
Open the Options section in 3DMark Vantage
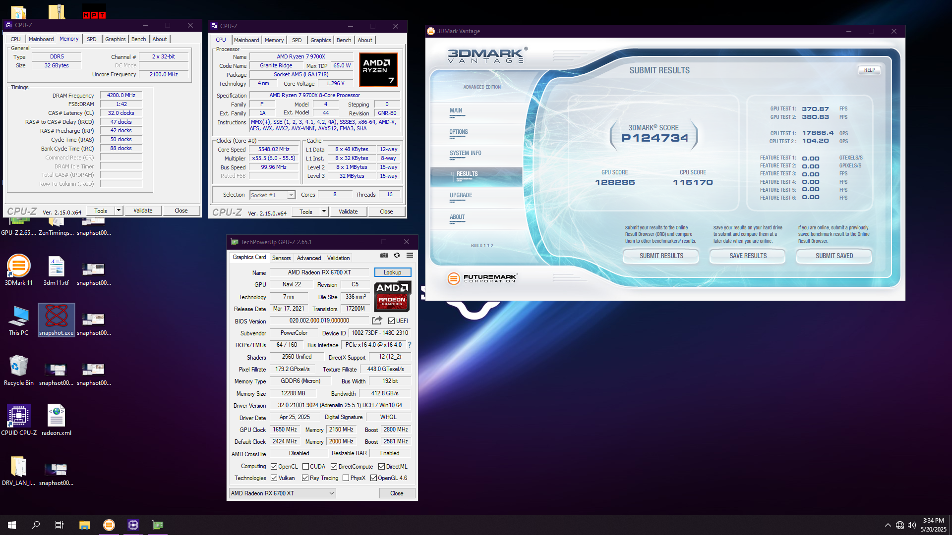pos(459,132)
